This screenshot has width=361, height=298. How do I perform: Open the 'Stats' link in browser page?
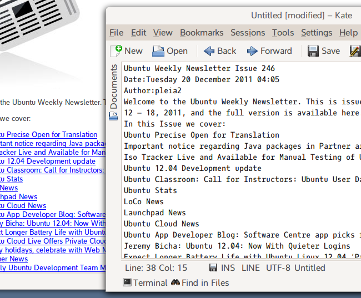point(11,179)
